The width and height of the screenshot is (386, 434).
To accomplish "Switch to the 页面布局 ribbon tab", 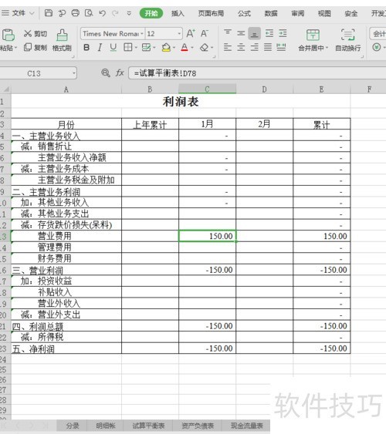I will point(211,13).
